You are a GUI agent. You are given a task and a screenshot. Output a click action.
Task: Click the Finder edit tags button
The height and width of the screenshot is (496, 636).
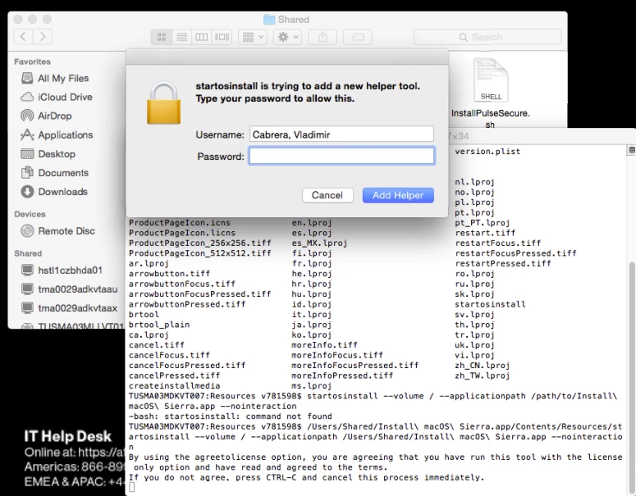pyautogui.click(x=357, y=37)
